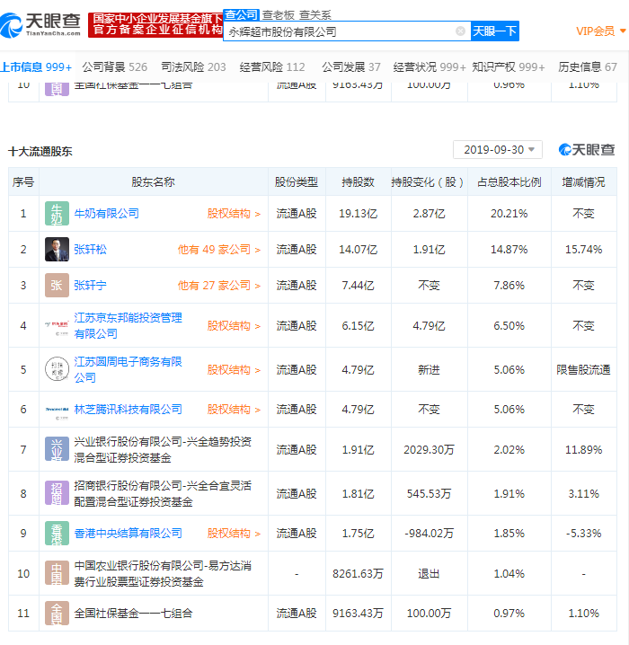Open 股权结构 for 香港中央结算

(x=234, y=533)
